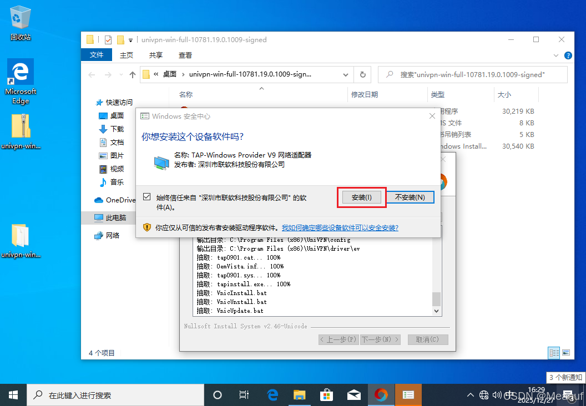
Task: Expand the Explorer ribbon chevron
Action: point(555,55)
